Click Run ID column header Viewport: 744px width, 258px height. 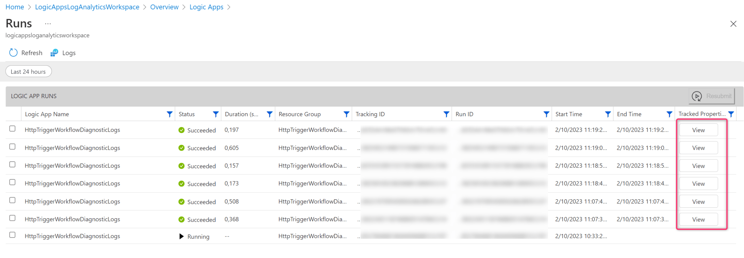click(x=464, y=114)
